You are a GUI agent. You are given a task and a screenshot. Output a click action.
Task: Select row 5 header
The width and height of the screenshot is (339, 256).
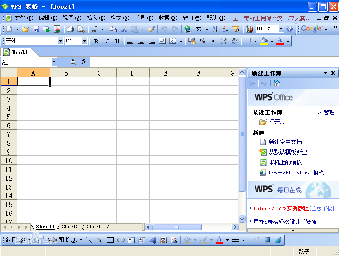point(9,117)
